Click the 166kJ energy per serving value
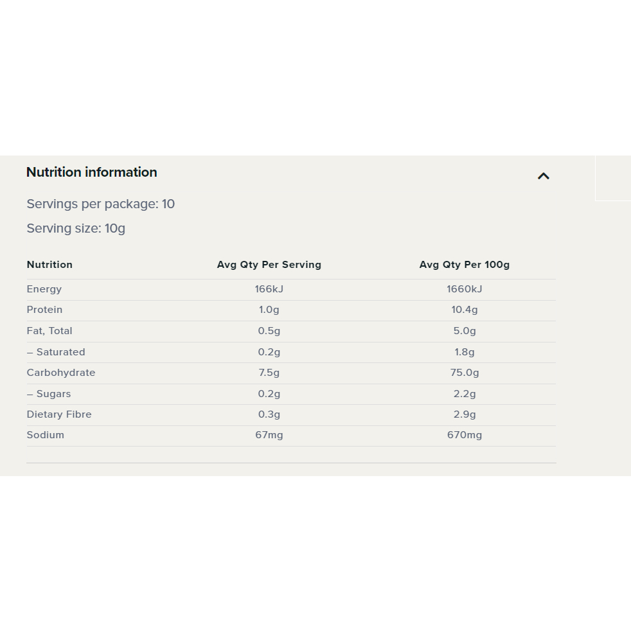This screenshot has height=631, width=631. (269, 289)
